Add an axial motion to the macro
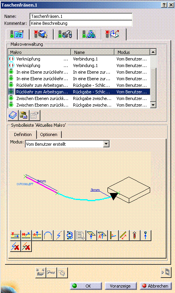Viewport: 175px width, 293px height. pos(37,235)
